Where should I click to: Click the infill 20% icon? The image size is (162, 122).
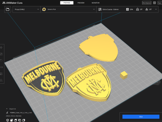(127, 9)
